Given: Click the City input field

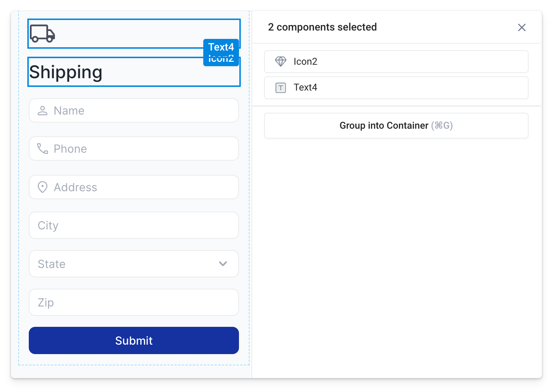Looking at the screenshot, I should pos(134,225).
